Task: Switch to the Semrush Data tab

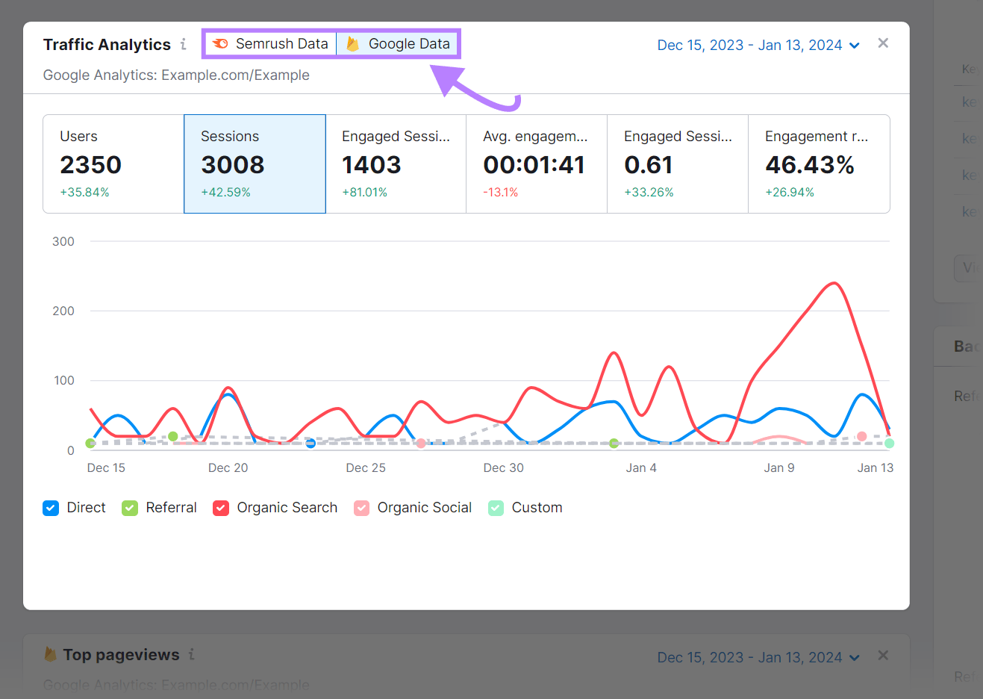Action: [x=269, y=43]
